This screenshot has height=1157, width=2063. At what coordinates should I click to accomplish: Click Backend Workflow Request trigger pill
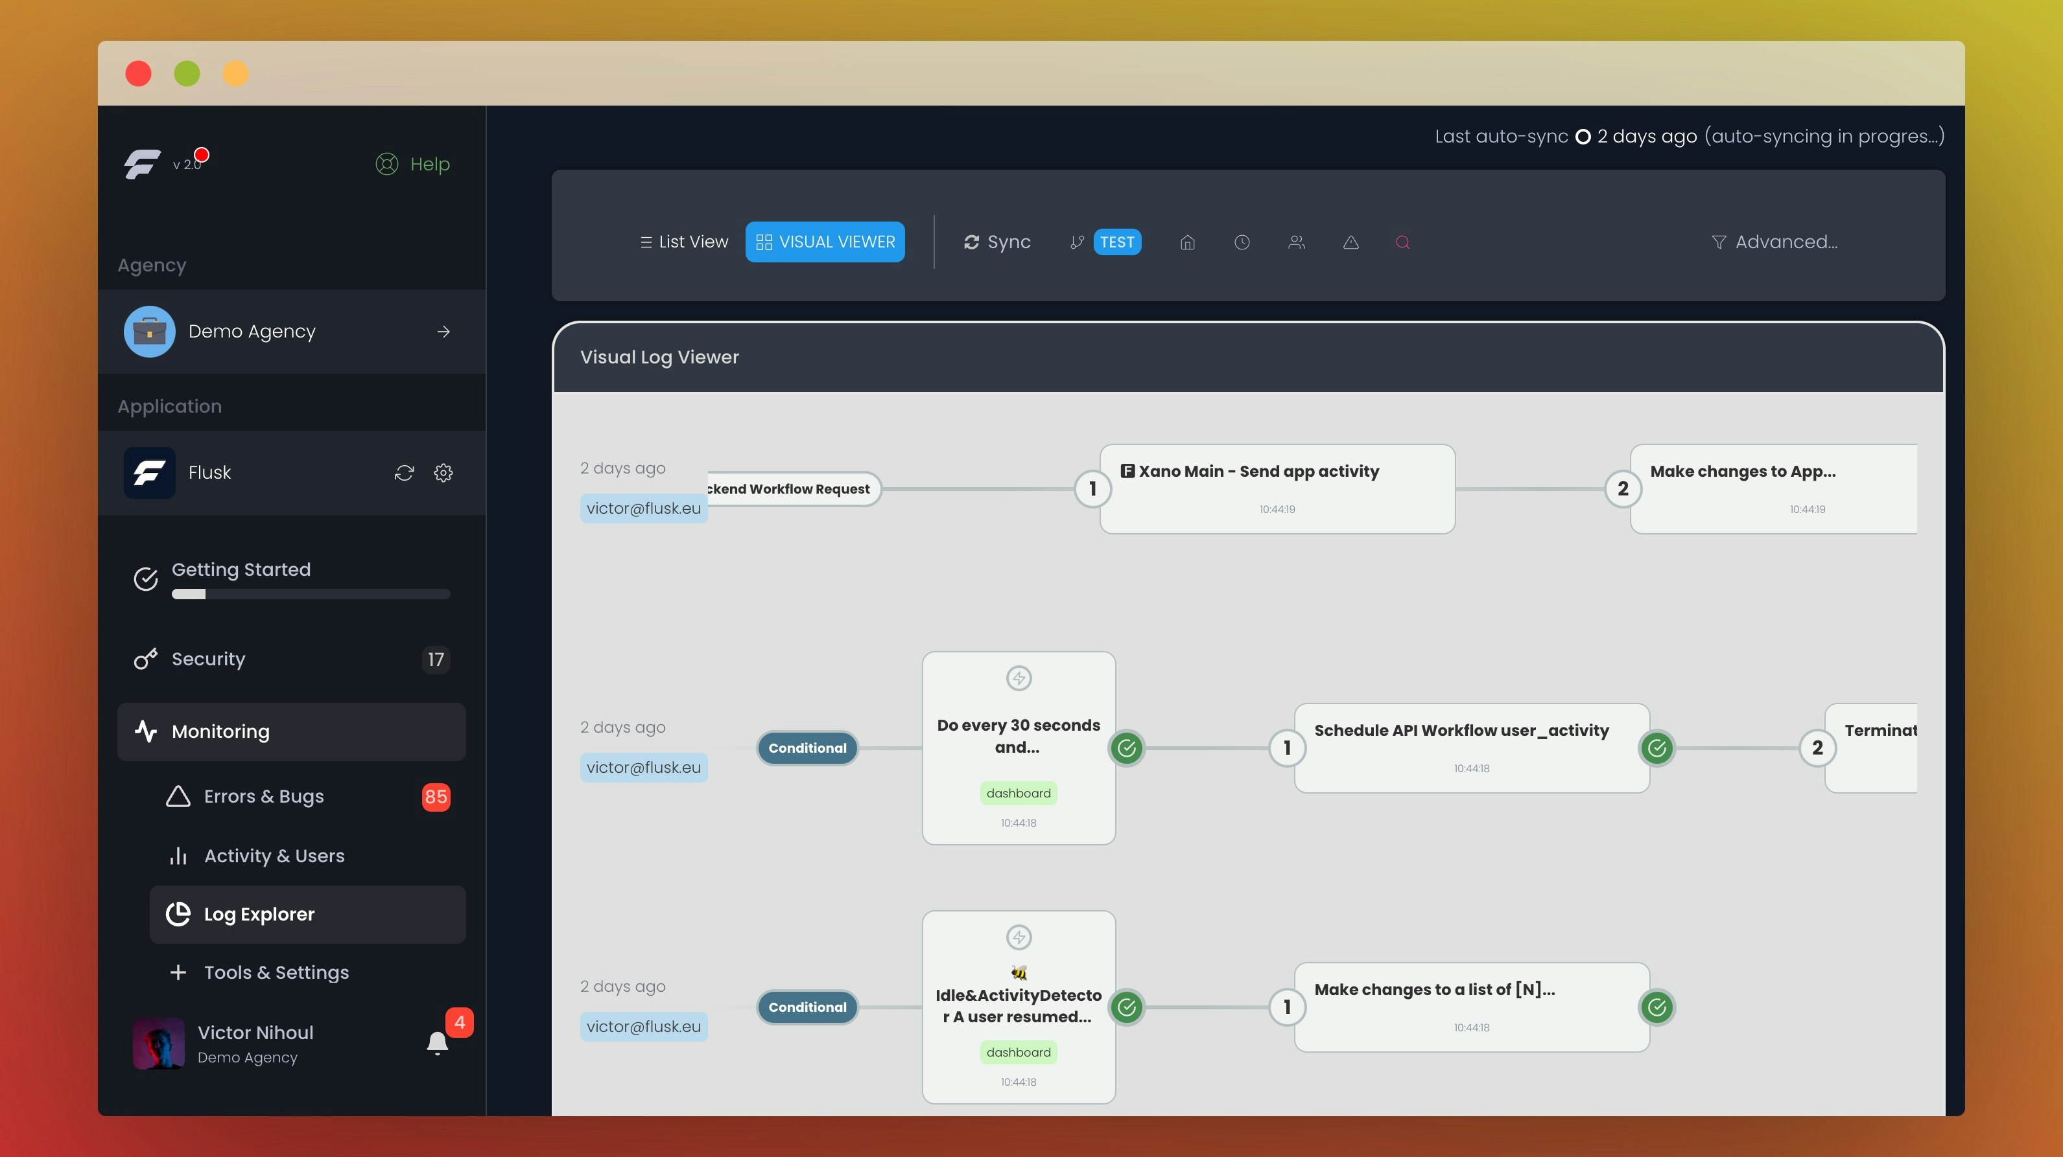(793, 489)
